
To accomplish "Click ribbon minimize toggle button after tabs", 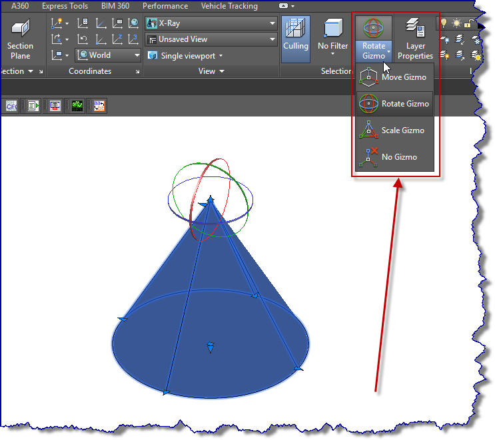I will tap(284, 6).
